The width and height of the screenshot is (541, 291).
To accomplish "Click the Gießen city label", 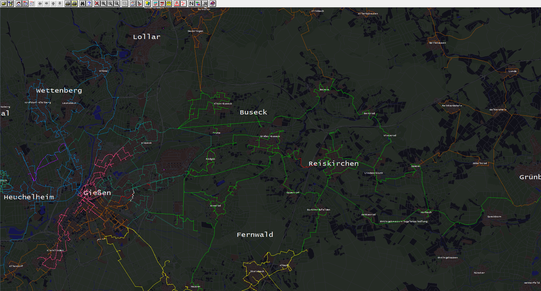I will [x=97, y=193].
